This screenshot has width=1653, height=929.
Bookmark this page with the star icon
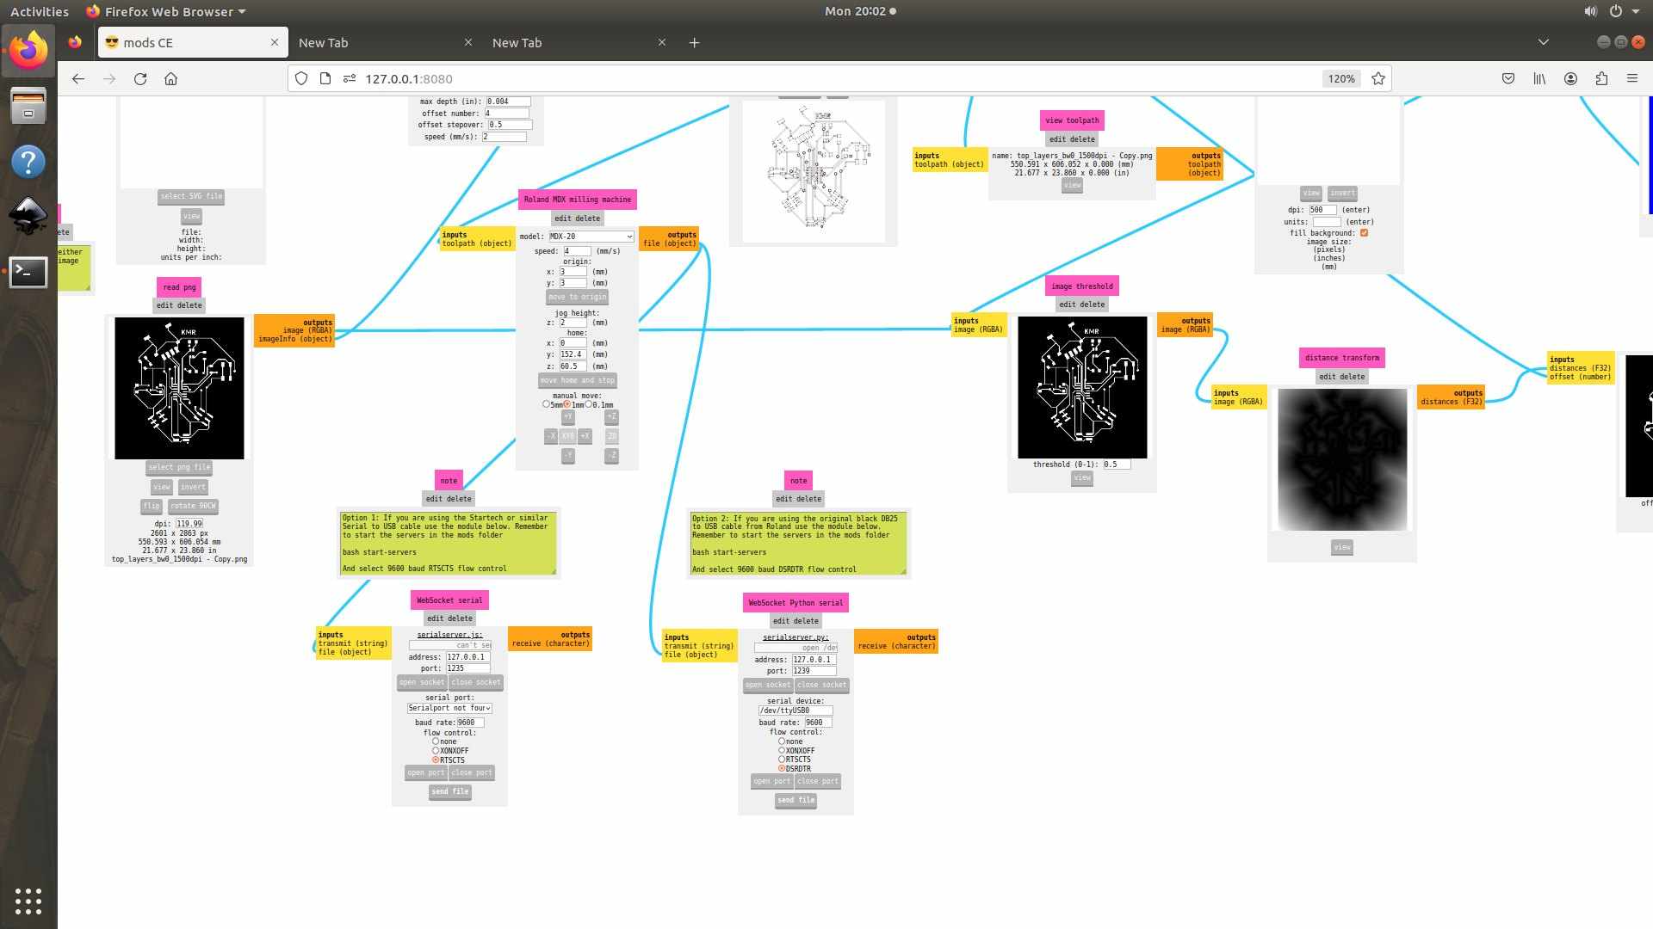(1378, 78)
